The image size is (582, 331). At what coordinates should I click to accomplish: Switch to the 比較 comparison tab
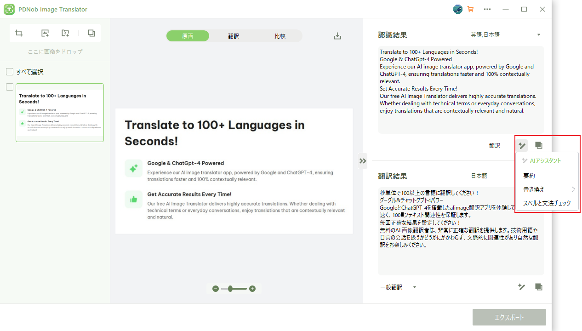tap(280, 35)
